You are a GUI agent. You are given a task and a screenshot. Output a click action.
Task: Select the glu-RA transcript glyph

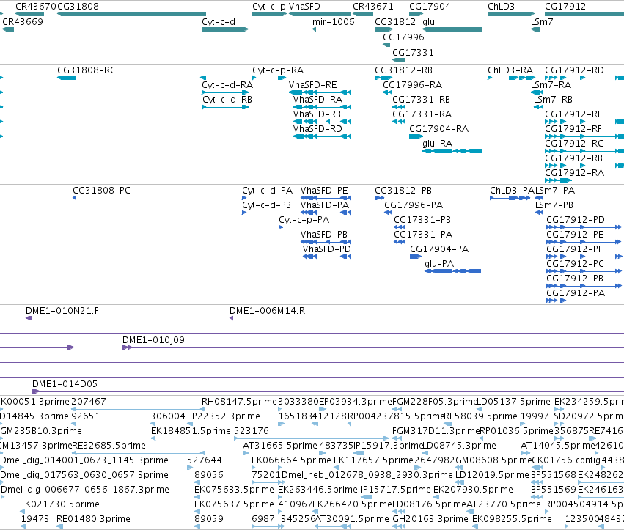[x=452, y=151]
